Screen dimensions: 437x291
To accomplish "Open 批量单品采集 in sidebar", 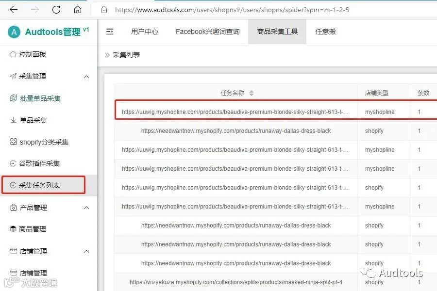I will click(40, 98).
